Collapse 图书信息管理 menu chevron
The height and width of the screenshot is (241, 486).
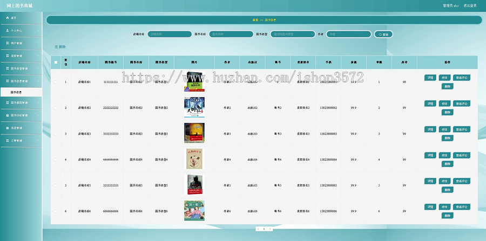[x=38, y=81]
